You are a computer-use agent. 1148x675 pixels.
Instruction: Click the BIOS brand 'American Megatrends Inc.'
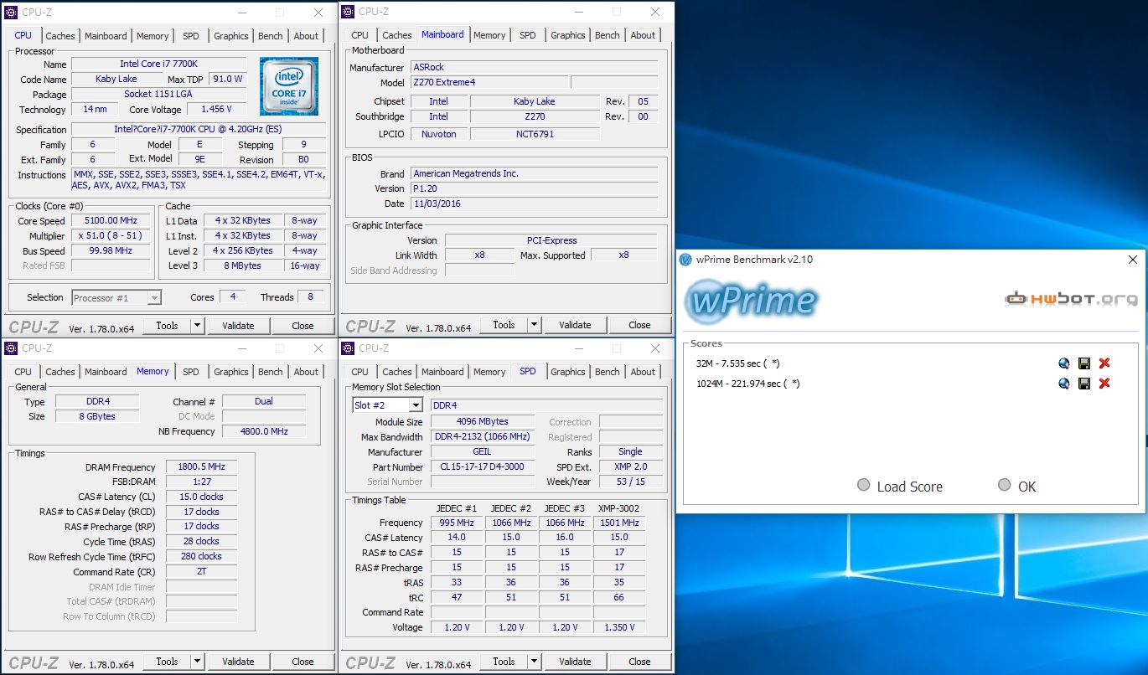click(x=534, y=173)
